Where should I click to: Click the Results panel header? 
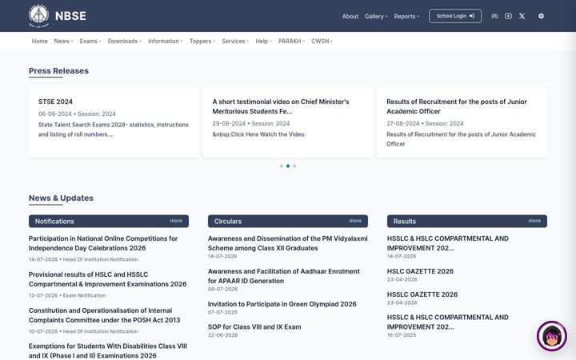pyautogui.click(x=467, y=221)
